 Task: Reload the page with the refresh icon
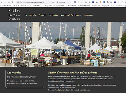pyautogui.click(x=9, y=2)
